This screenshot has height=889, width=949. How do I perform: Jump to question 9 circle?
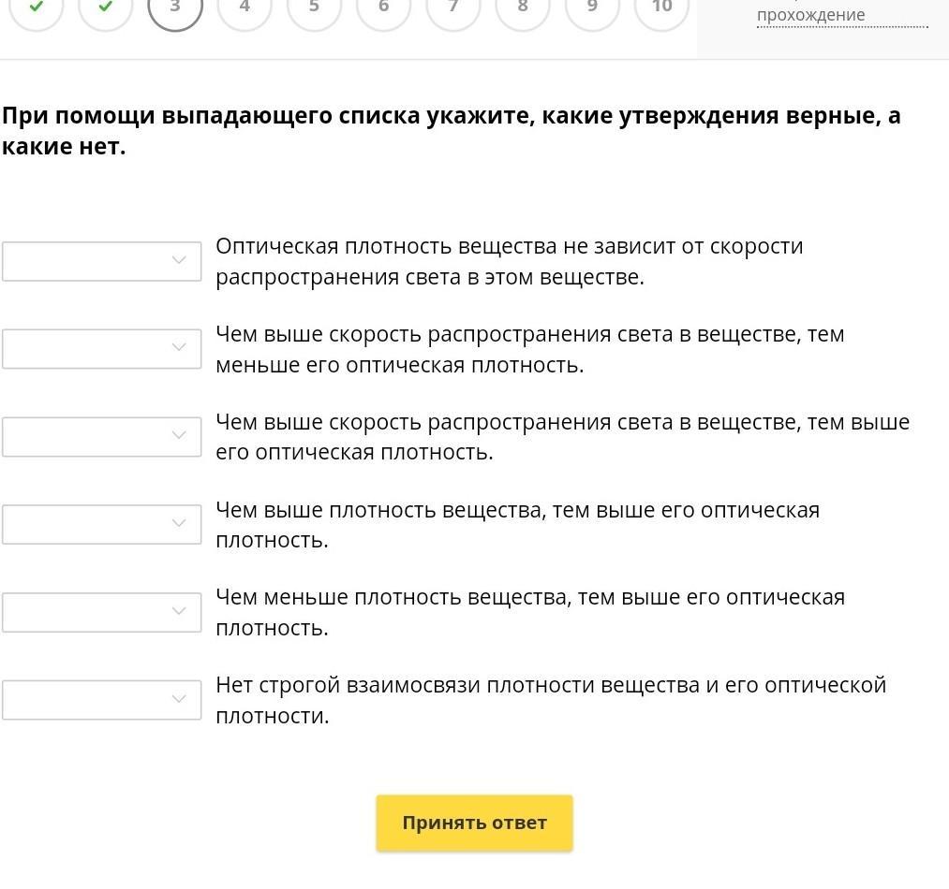click(592, 8)
